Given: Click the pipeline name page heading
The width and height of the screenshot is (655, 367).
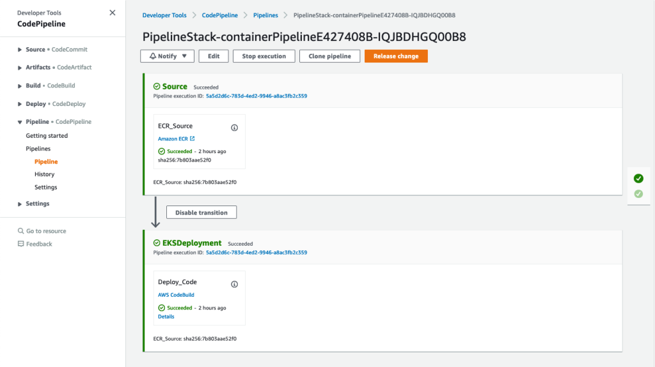Looking at the screenshot, I should (x=304, y=37).
